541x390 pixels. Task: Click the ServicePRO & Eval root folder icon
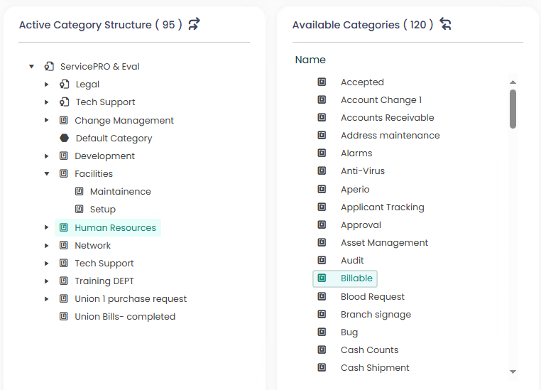[x=49, y=67]
